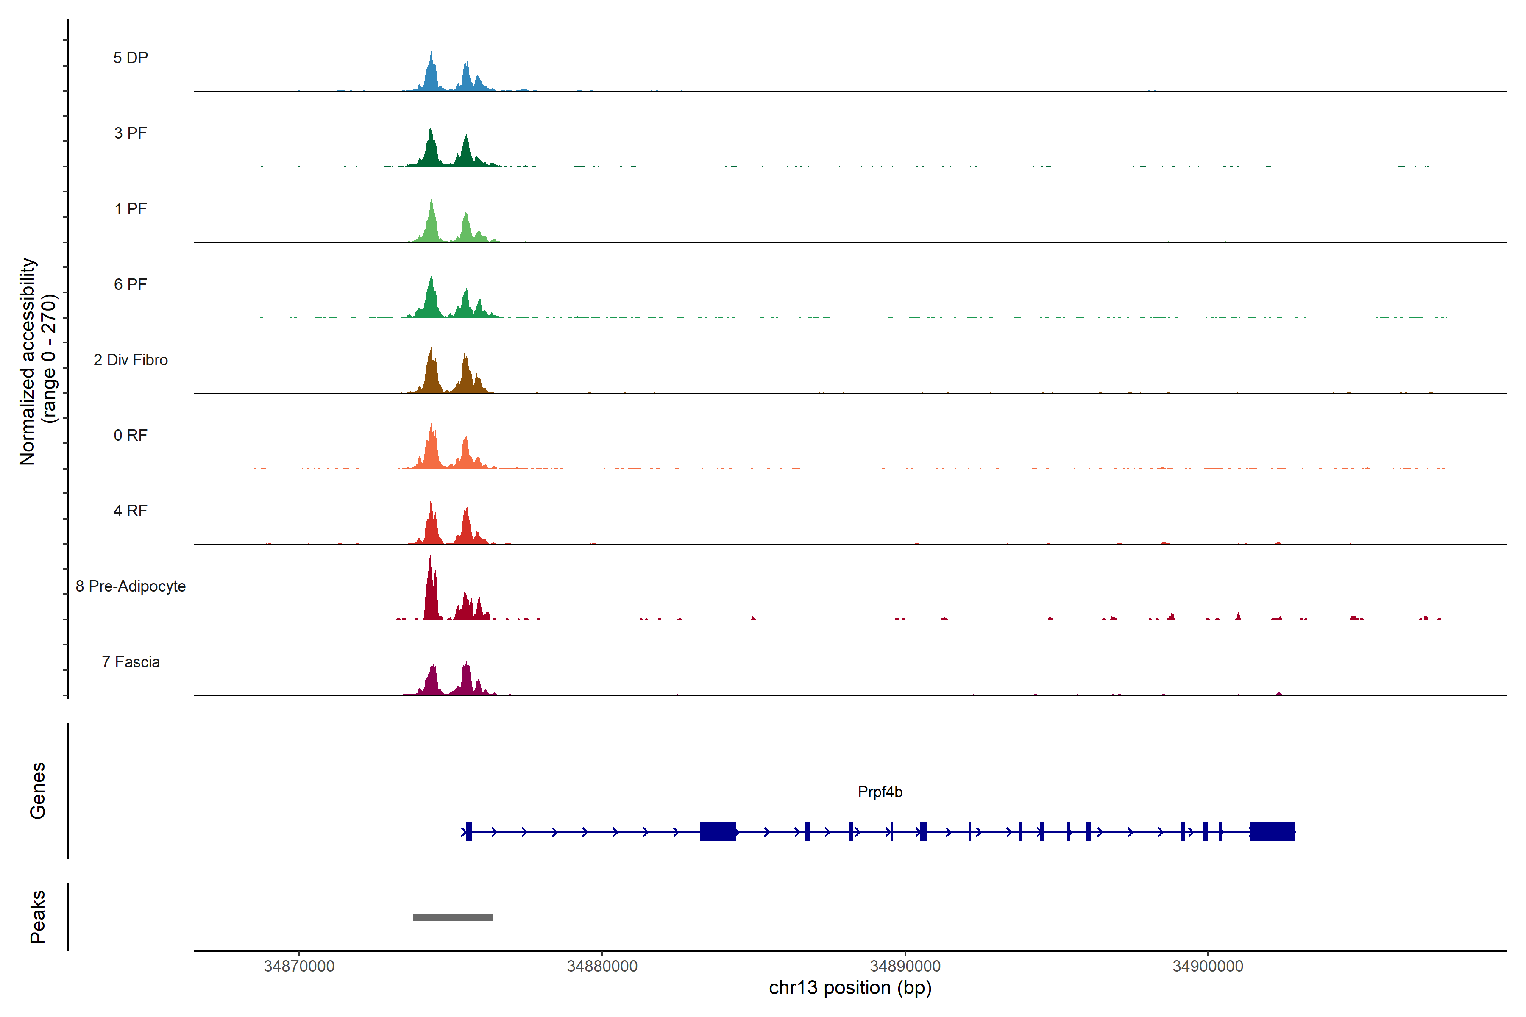The image size is (1526, 1017).
Task: Click the largest Prpf4b exon block on the left
Action: 718,831
